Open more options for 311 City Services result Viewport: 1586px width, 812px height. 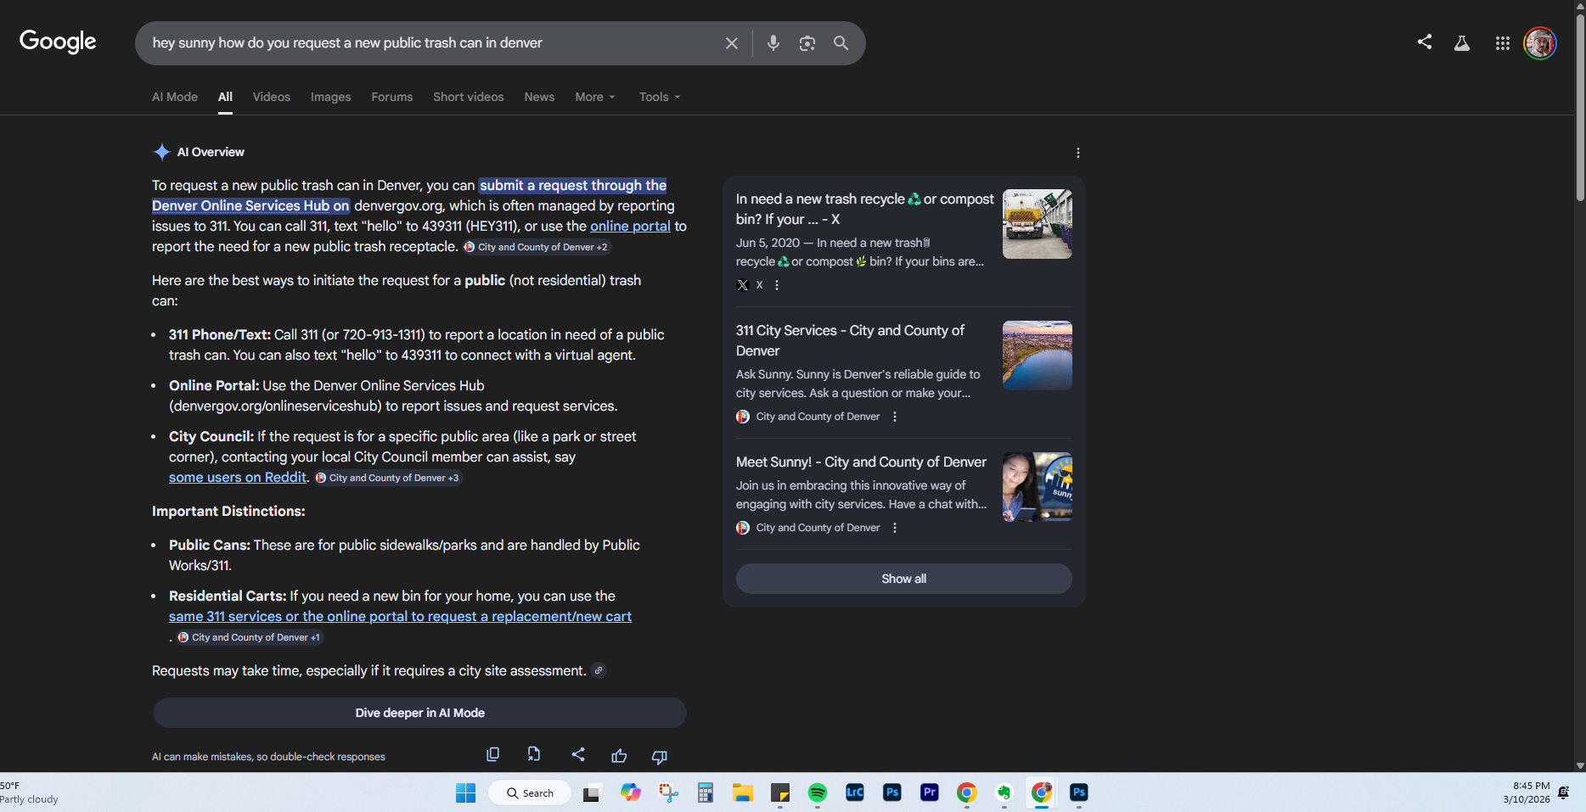[895, 417]
